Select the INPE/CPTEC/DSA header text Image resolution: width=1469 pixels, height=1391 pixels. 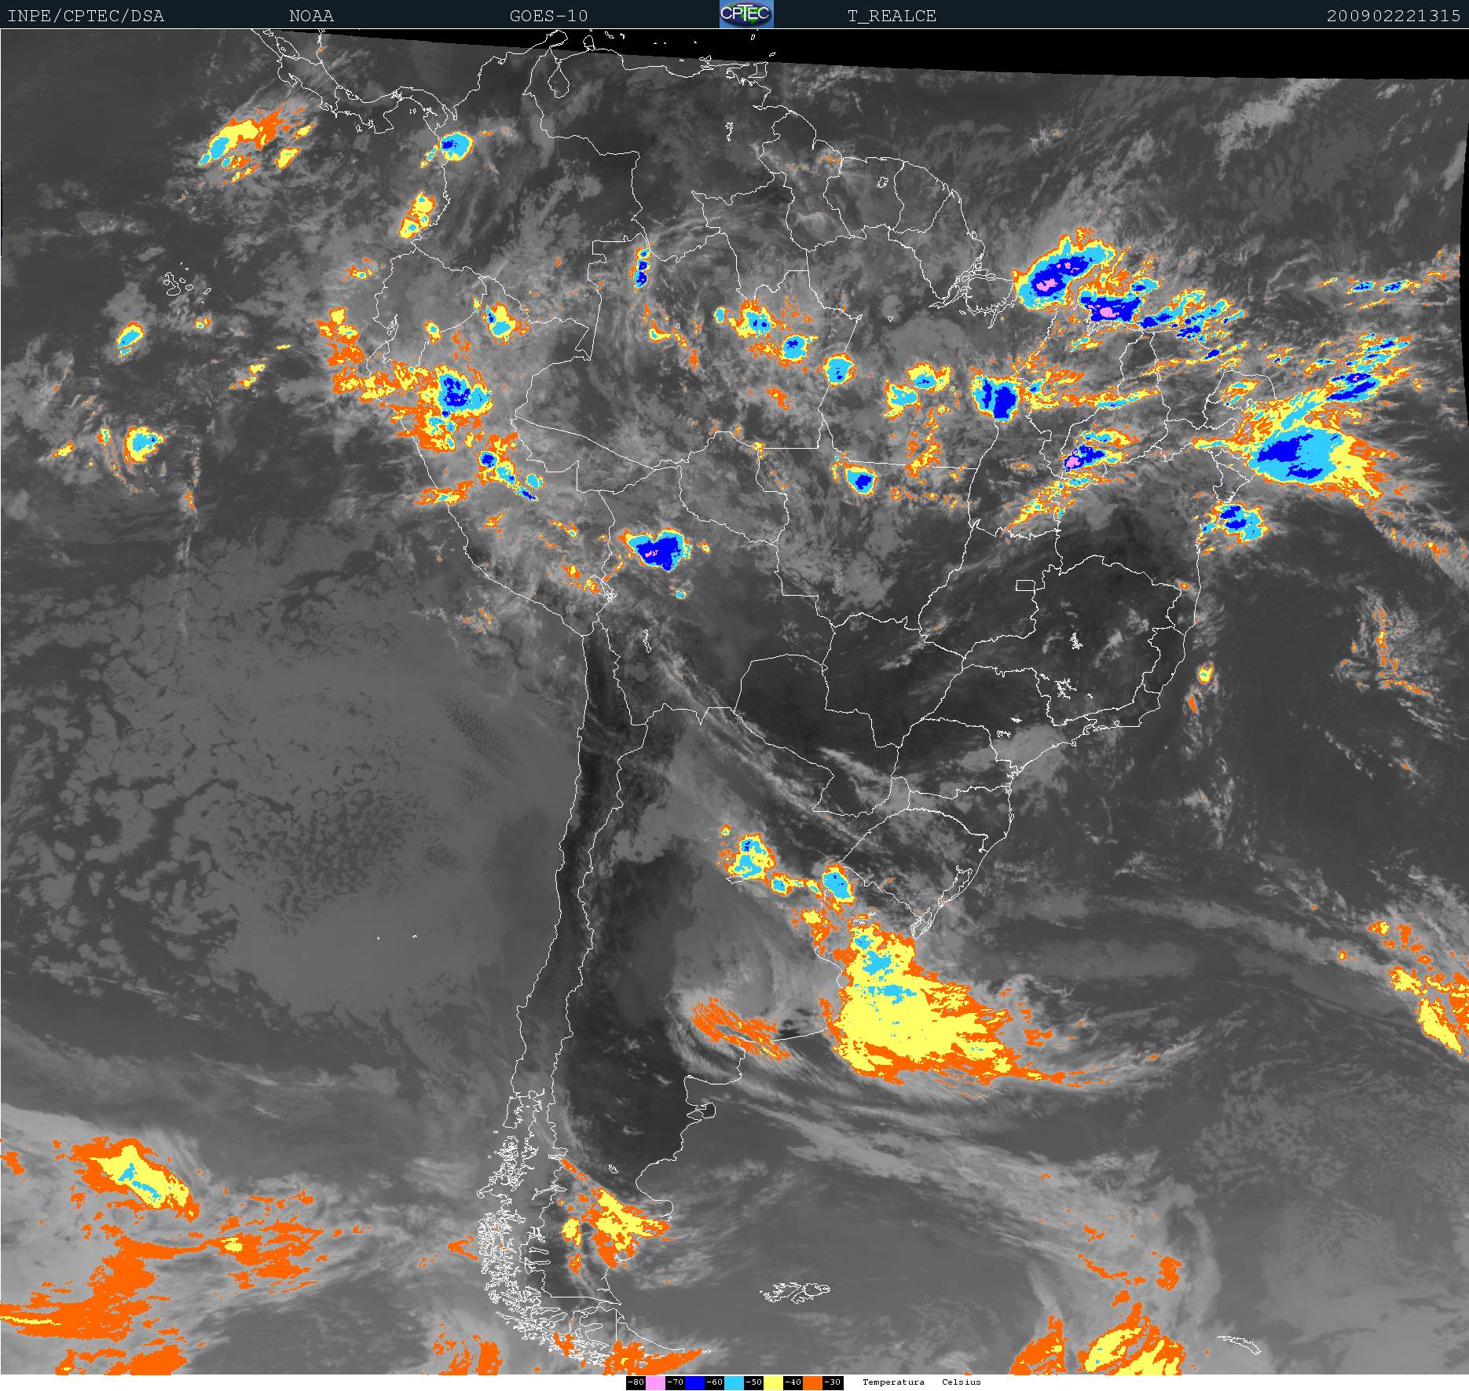(x=86, y=16)
